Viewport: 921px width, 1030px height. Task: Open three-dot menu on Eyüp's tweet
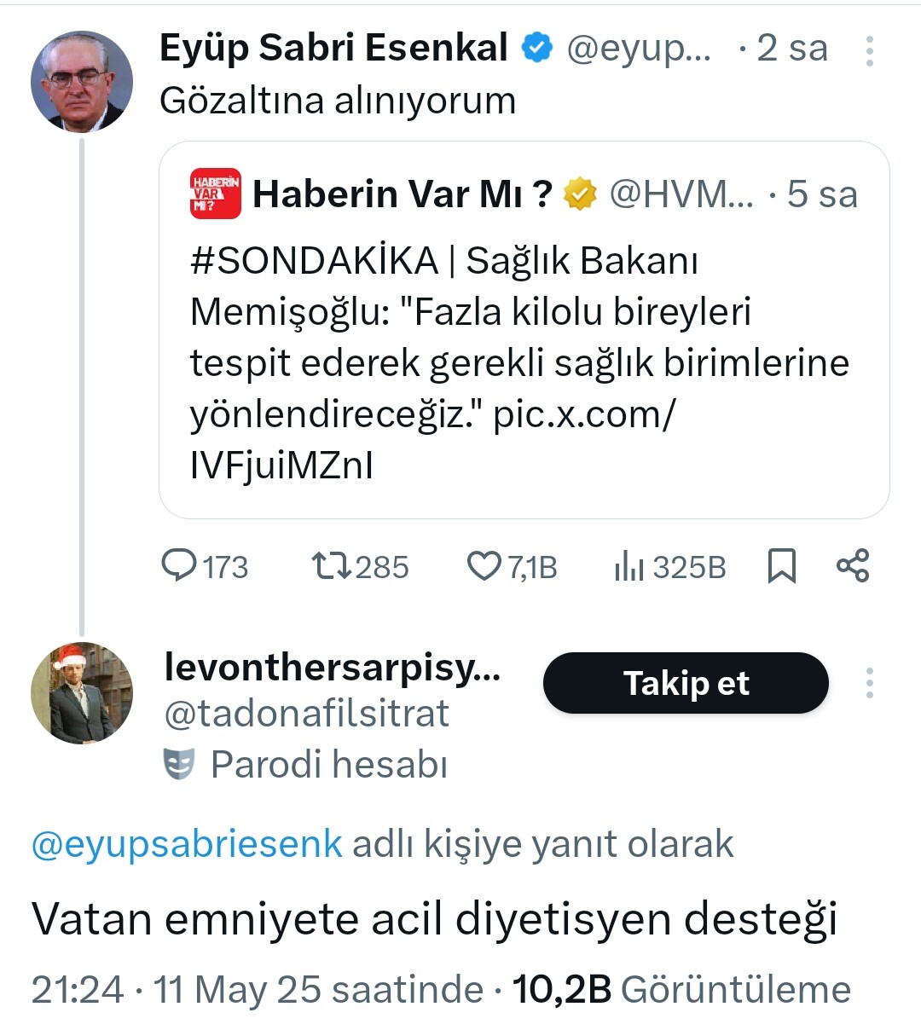coord(869,51)
